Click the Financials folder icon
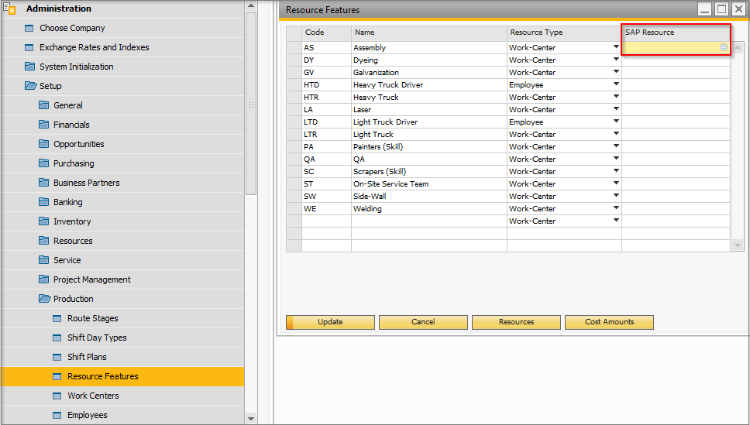This screenshot has width=750, height=425. [44, 125]
